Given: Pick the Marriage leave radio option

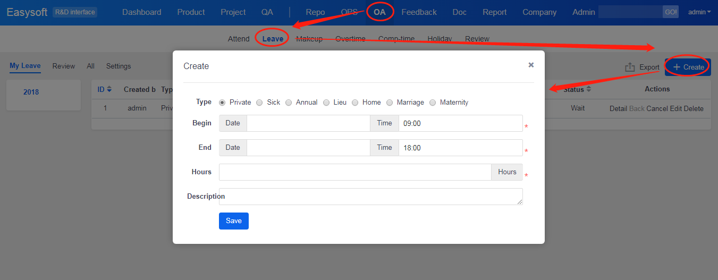Looking at the screenshot, I should pyautogui.click(x=390, y=103).
